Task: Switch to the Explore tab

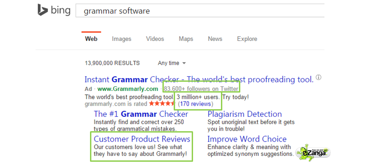Action: coord(247,39)
